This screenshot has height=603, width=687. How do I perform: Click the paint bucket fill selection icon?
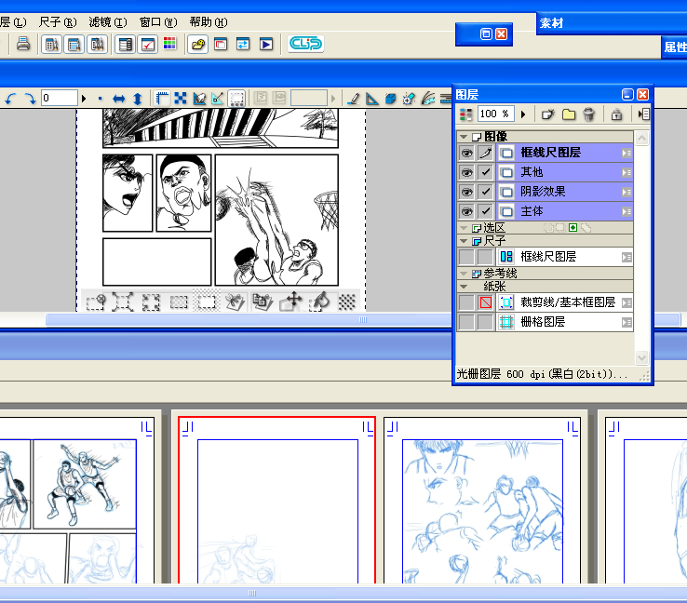click(320, 302)
